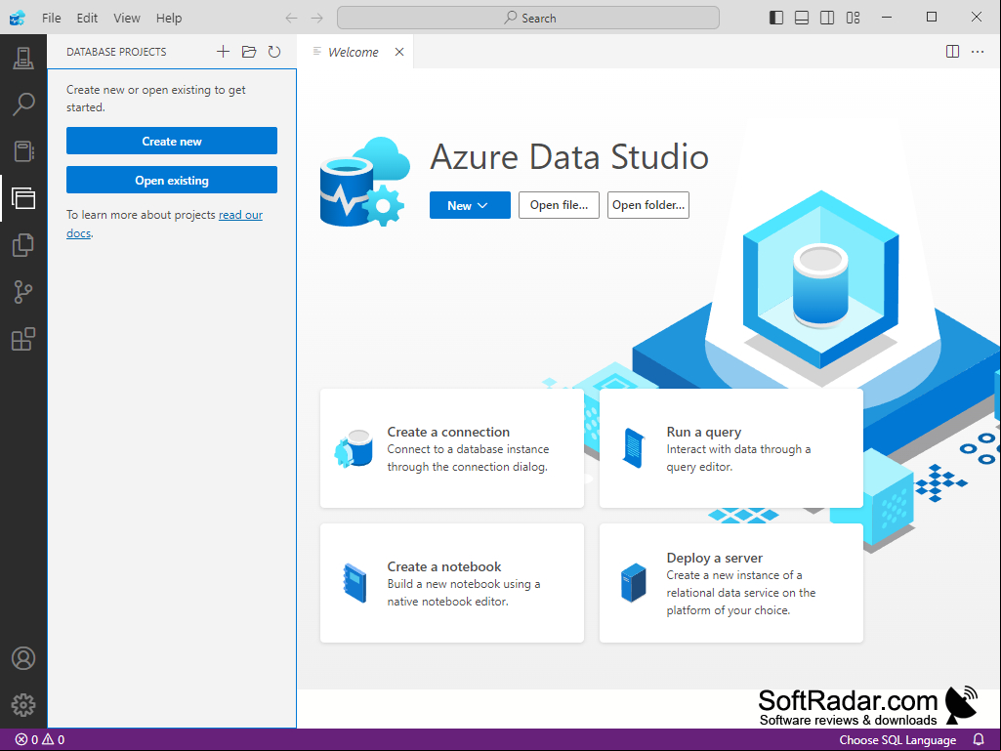Open the Notebooks view in activity bar

[23, 151]
